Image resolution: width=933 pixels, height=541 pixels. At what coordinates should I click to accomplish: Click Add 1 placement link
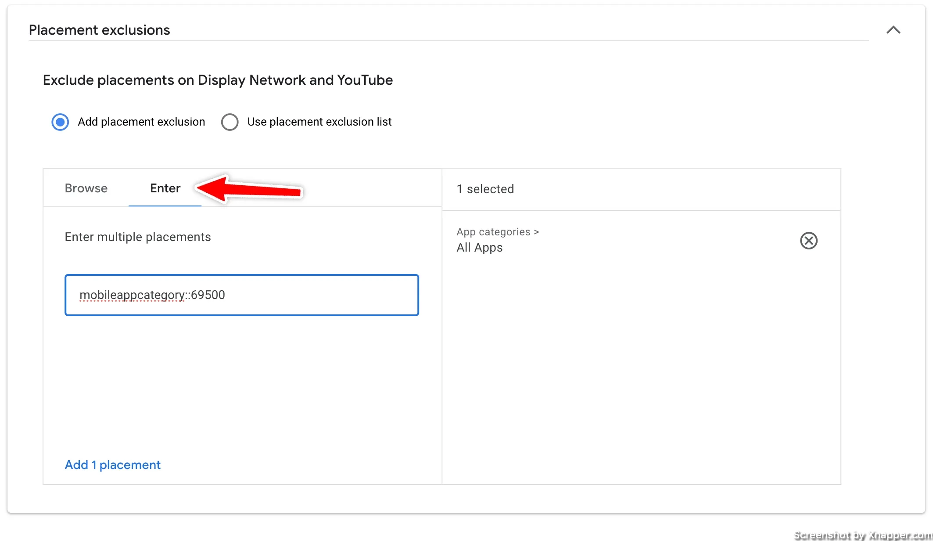click(113, 464)
